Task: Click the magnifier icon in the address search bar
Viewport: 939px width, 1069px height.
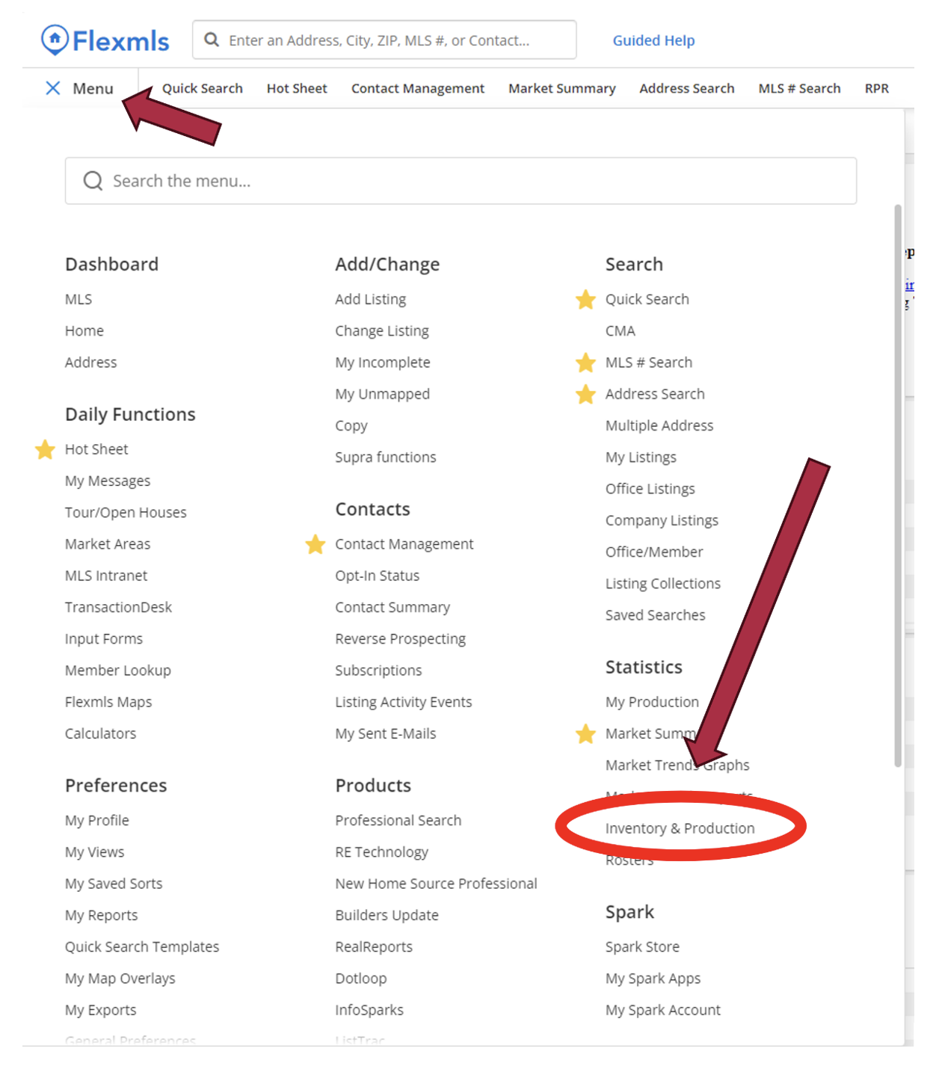Action: pos(212,40)
